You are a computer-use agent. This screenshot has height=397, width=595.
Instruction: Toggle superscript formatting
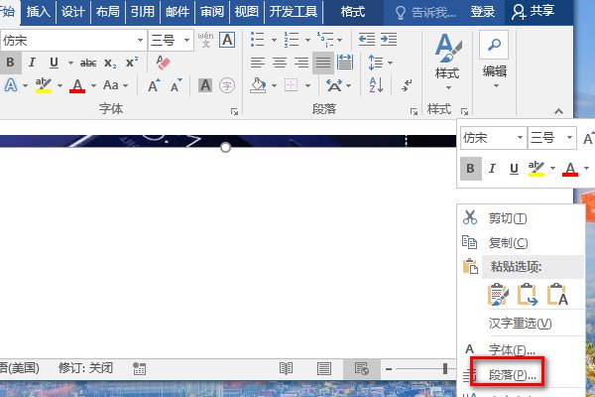132,63
